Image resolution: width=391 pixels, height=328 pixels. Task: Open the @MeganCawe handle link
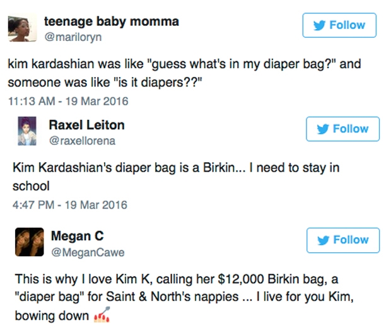point(88,252)
